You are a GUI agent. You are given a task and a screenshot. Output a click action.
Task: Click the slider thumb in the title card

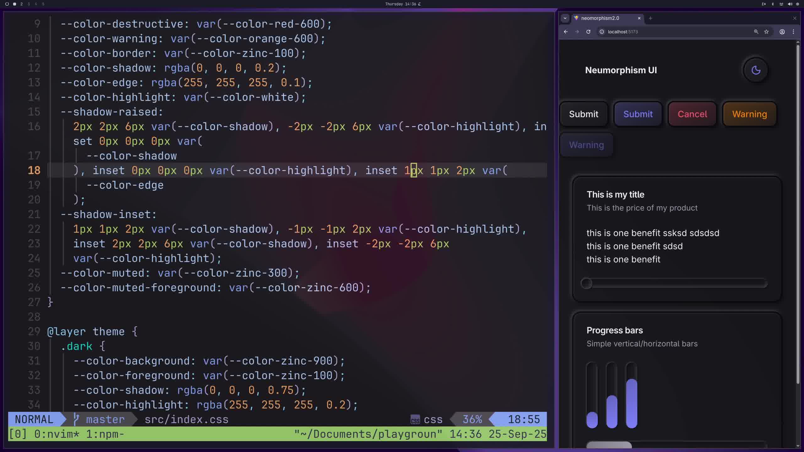[x=586, y=283]
